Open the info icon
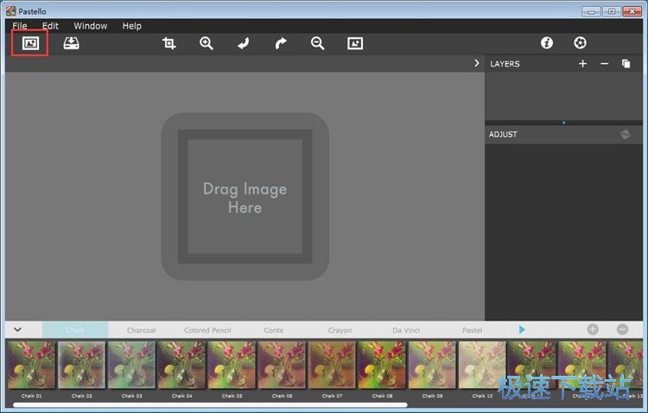648x413 pixels. tap(546, 43)
